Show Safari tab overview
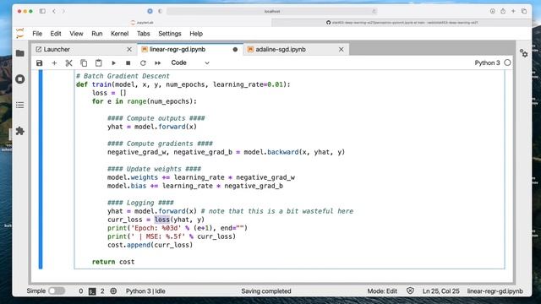This screenshot has width=541, height=304. click(x=524, y=11)
